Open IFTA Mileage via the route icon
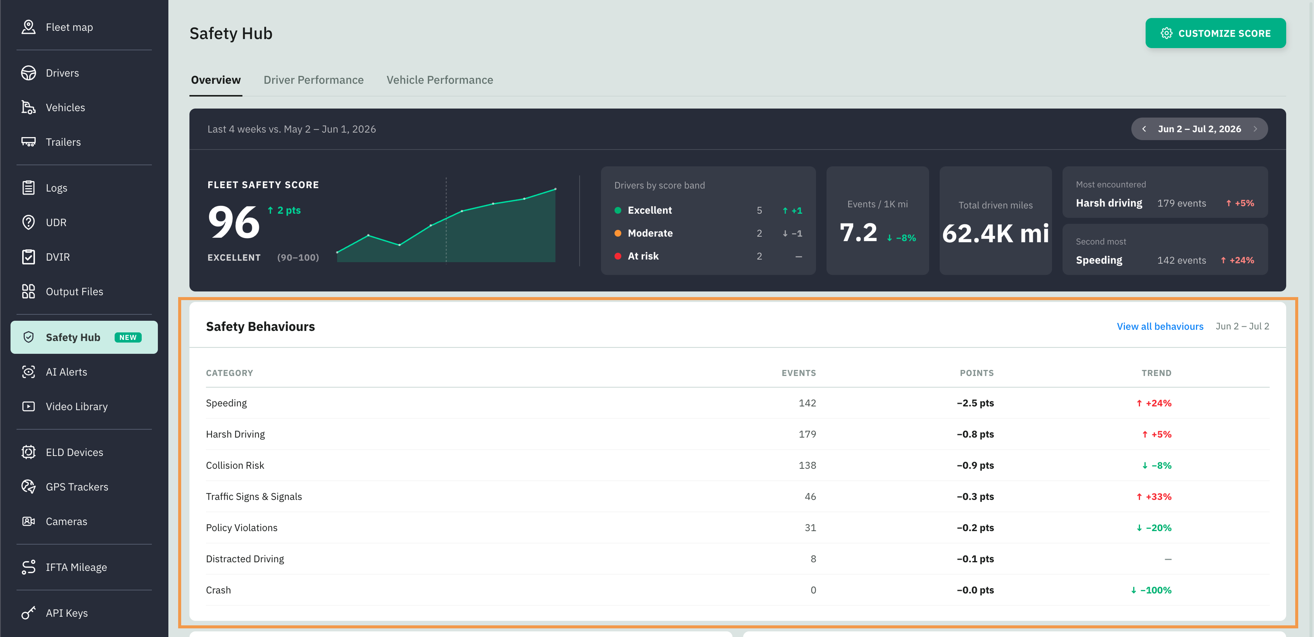This screenshot has width=1314, height=637. pyautogui.click(x=29, y=567)
